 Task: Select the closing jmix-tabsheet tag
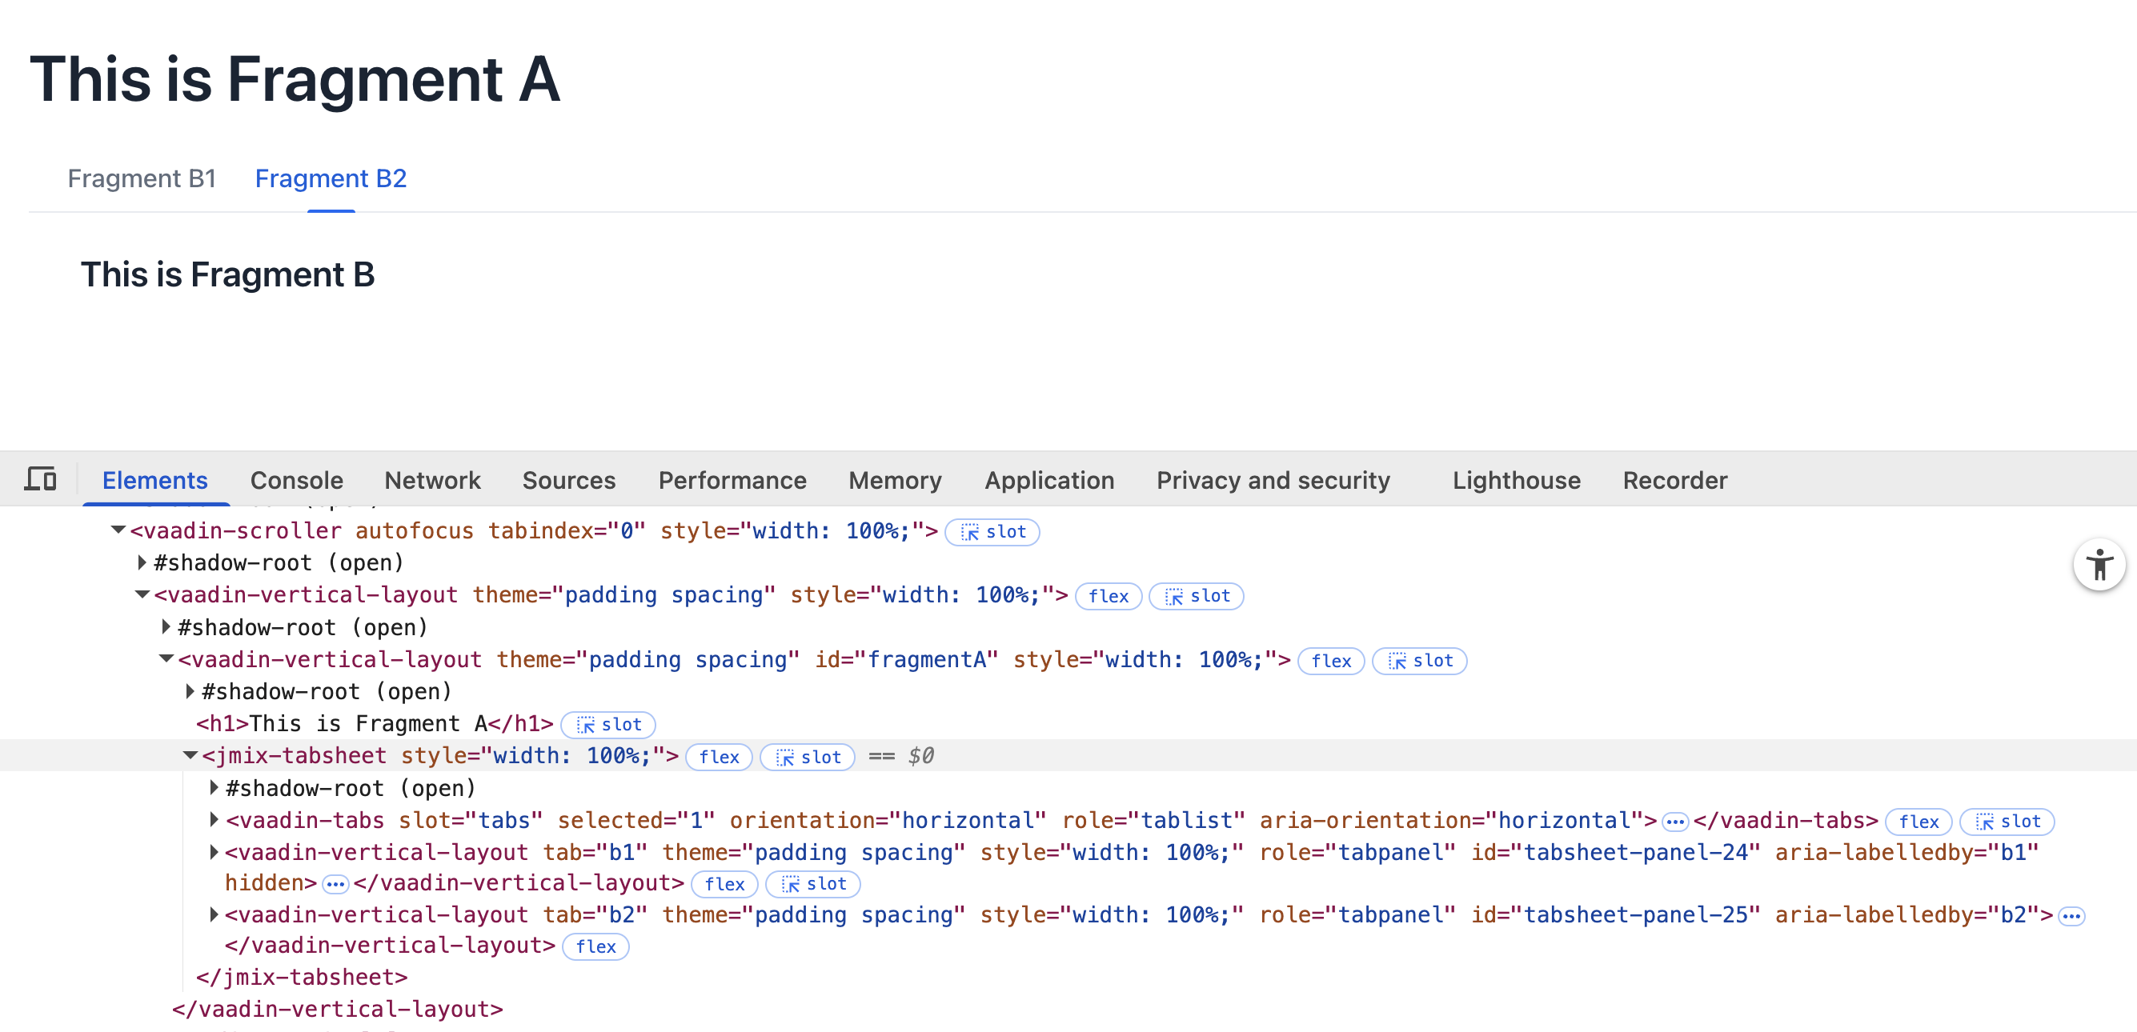click(302, 978)
